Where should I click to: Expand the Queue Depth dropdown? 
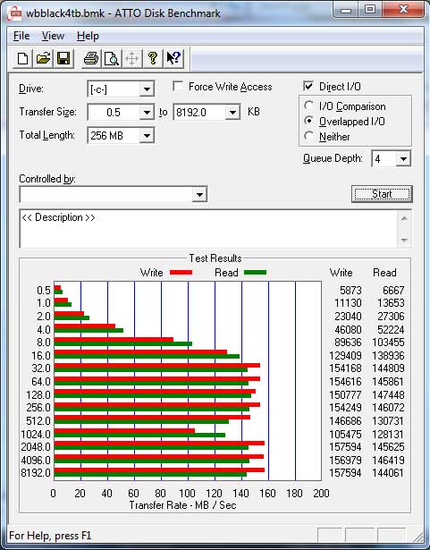[x=403, y=159]
